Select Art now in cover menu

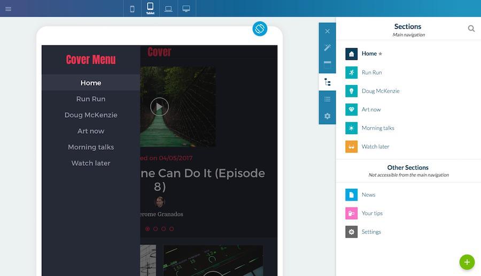pos(91,131)
